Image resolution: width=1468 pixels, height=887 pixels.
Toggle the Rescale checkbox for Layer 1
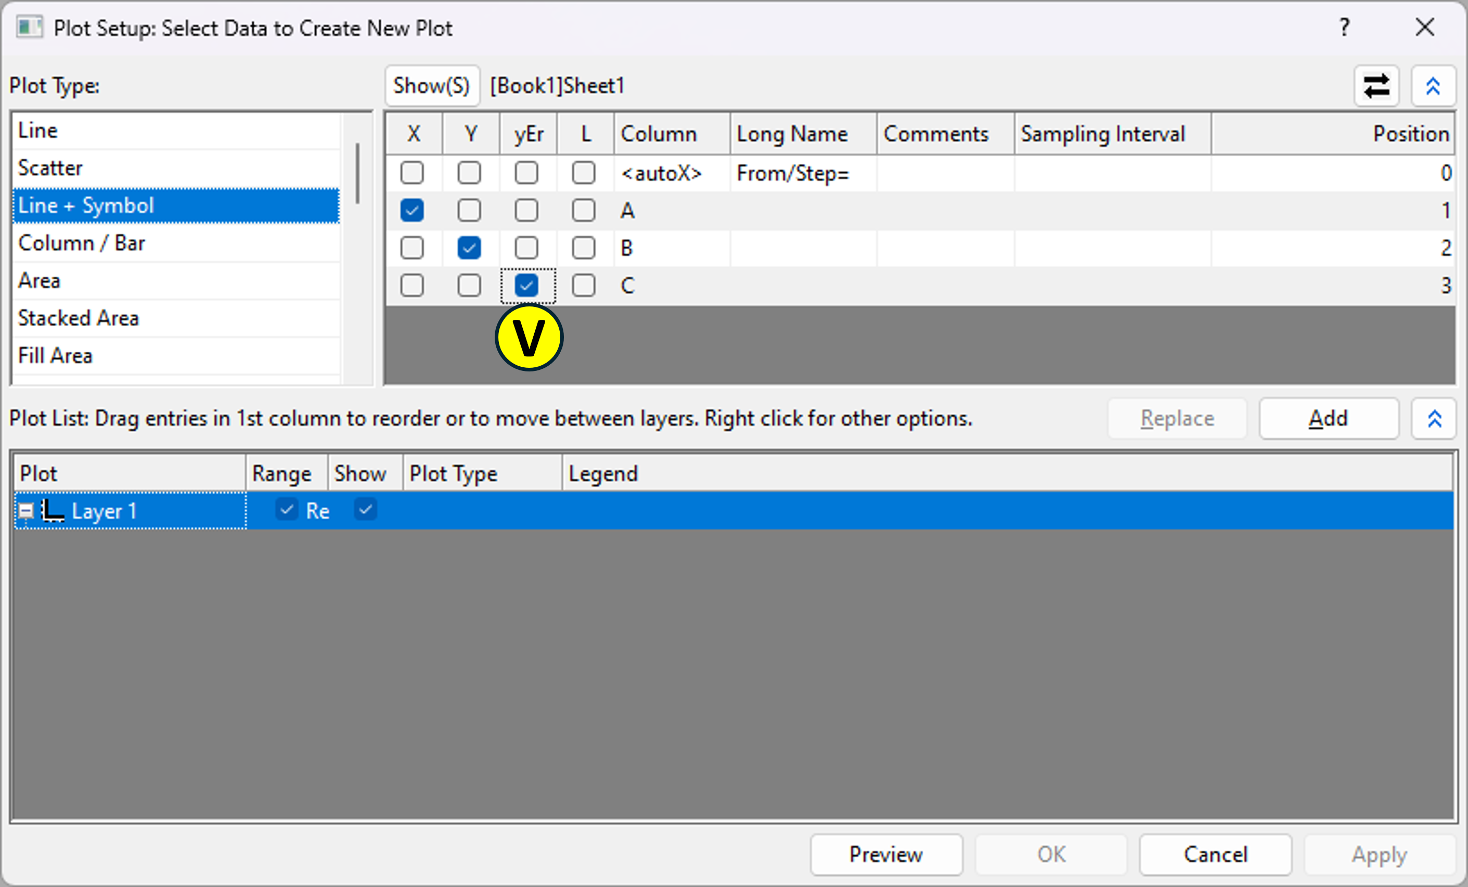(287, 510)
